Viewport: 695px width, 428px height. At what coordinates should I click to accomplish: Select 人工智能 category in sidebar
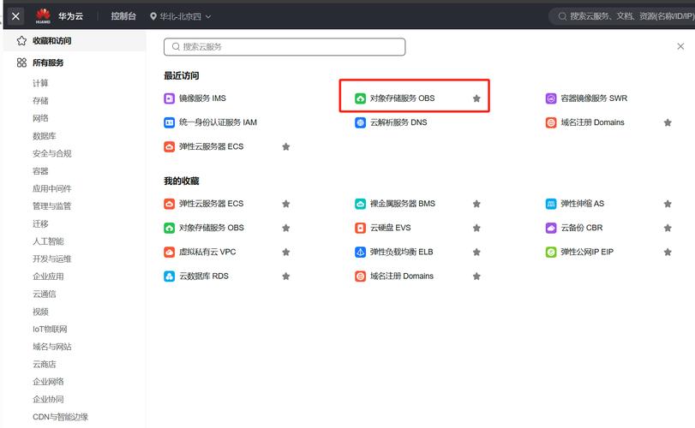[x=48, y=241]
